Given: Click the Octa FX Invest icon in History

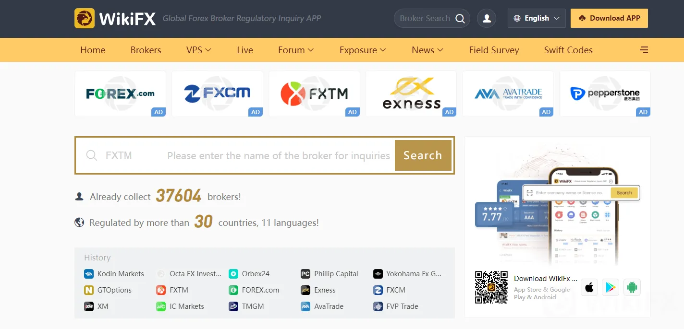Looking at the screenshot, I should pos(161,274).
